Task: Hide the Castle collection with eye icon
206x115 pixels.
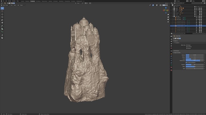Action: 198,10
